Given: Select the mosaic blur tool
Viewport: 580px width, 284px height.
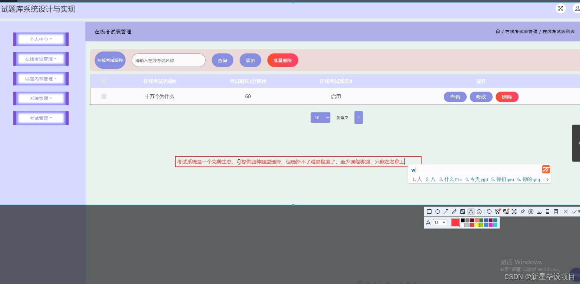Looking at the screenshot, I should pos(463,212).
